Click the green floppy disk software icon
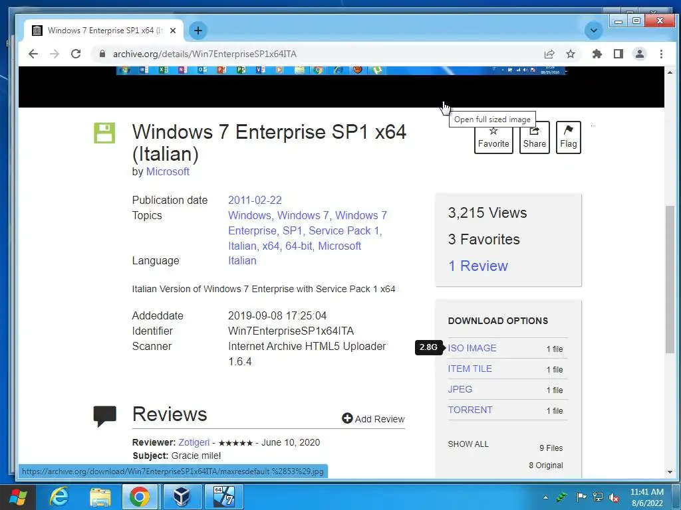 pyautogui.click(x=104, y=133)
